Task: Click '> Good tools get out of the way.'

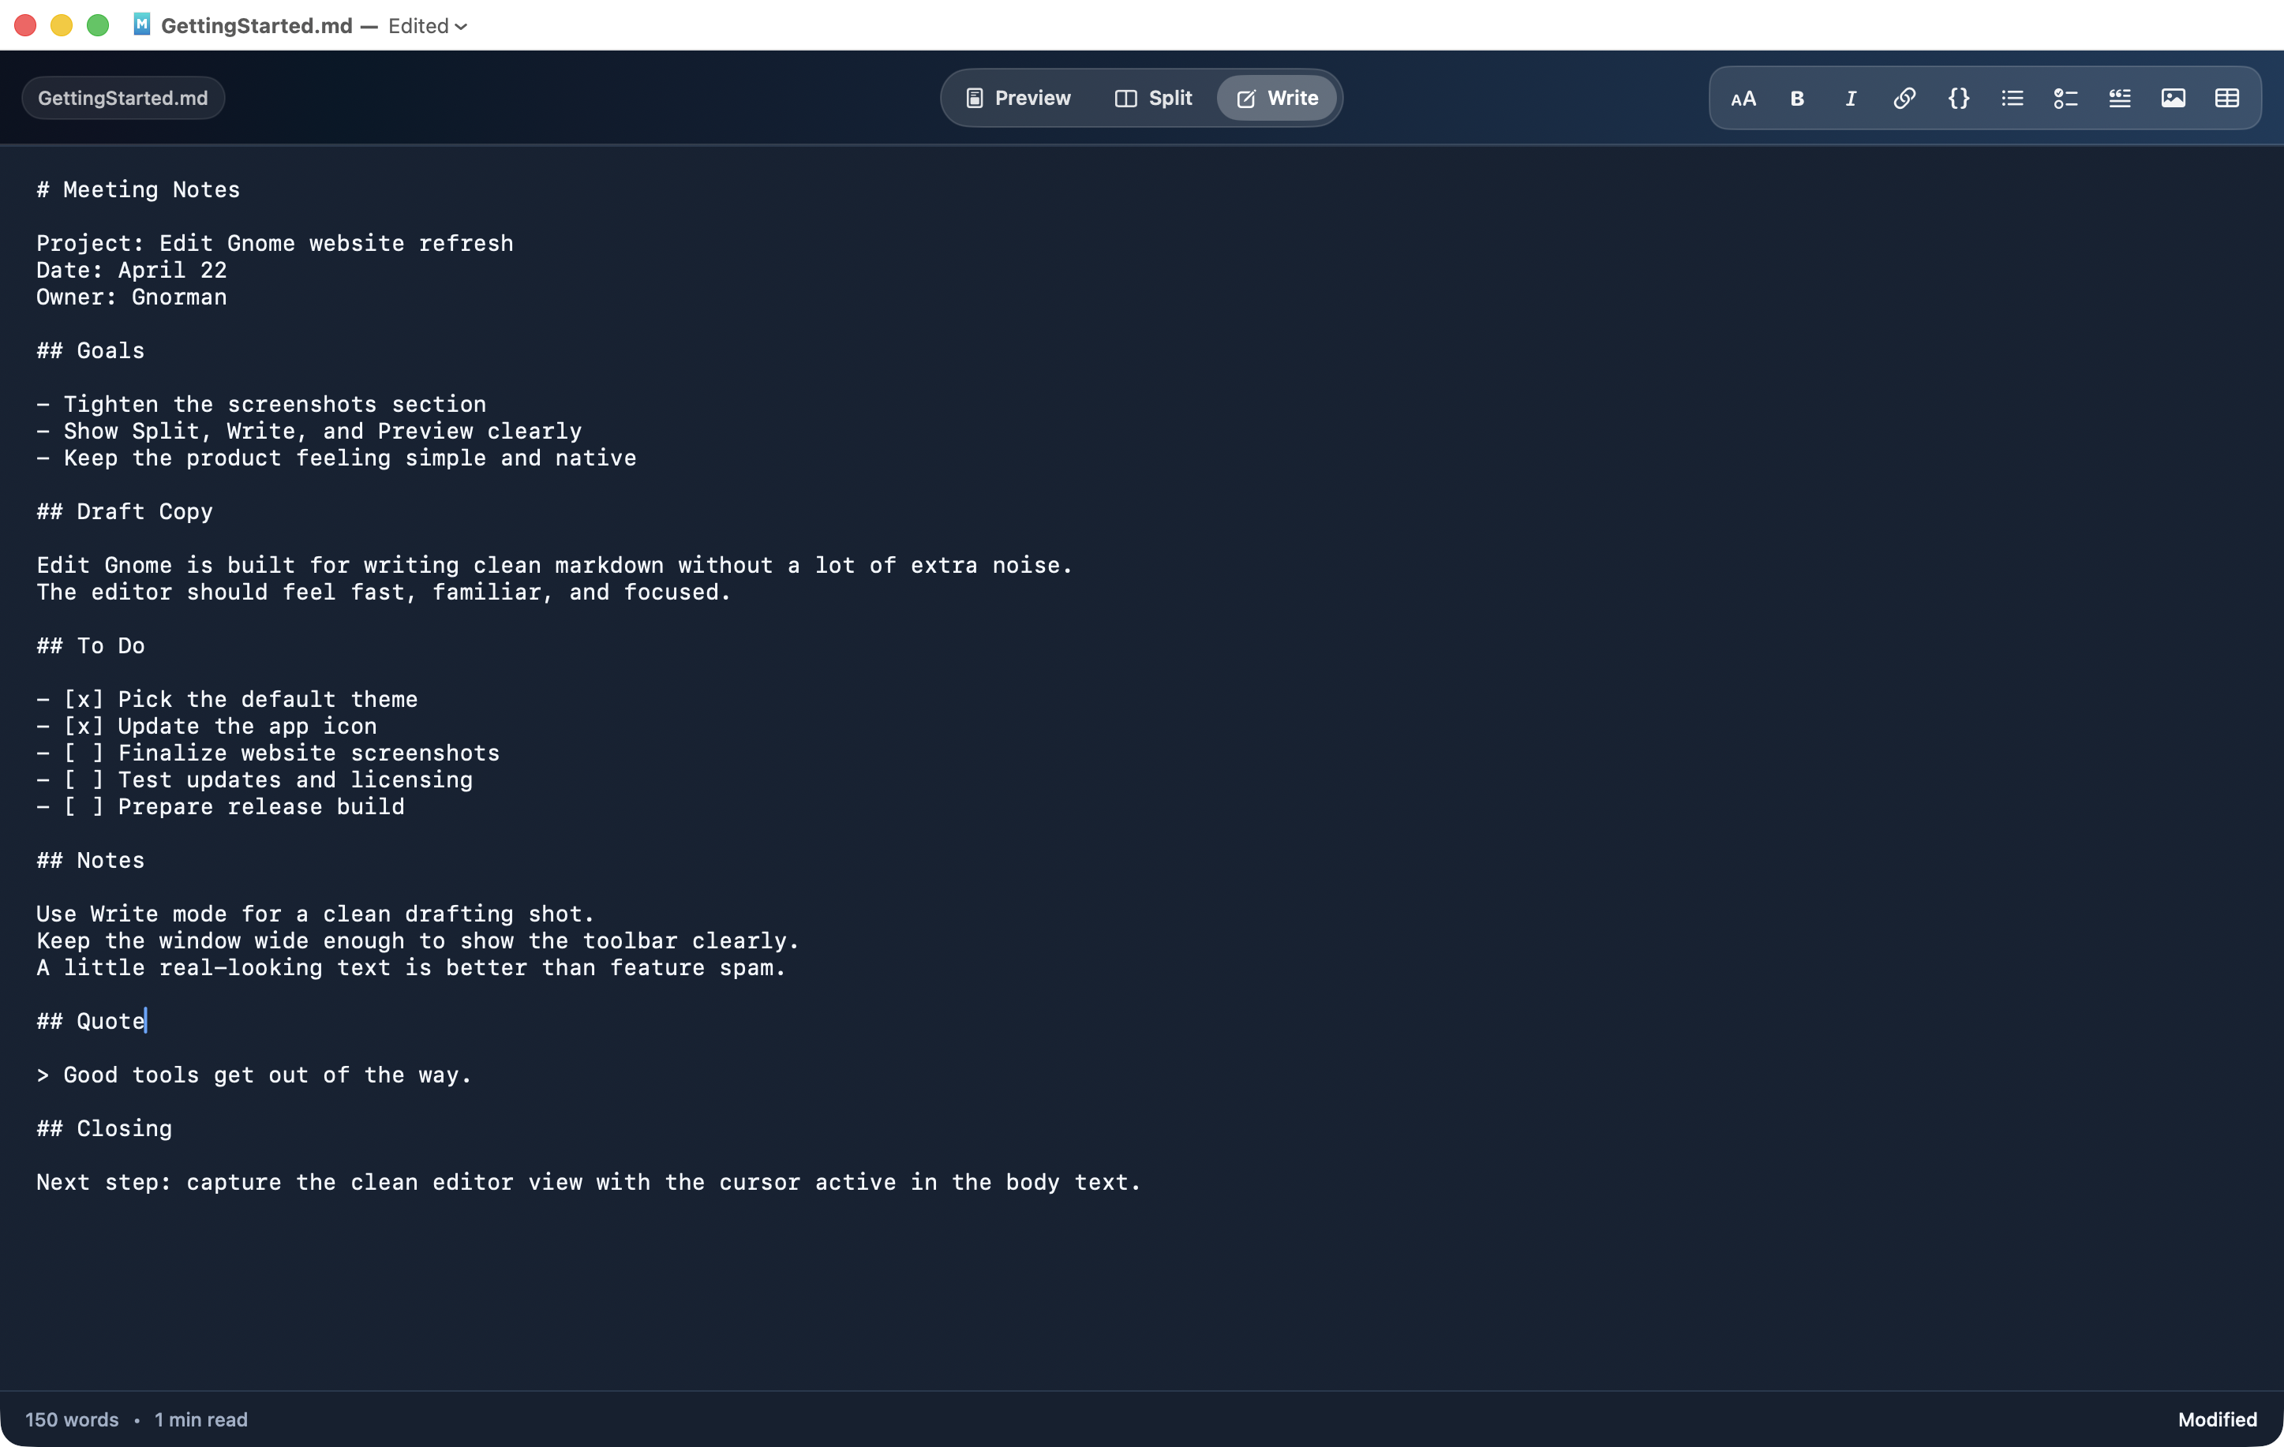Action: 254,1075
